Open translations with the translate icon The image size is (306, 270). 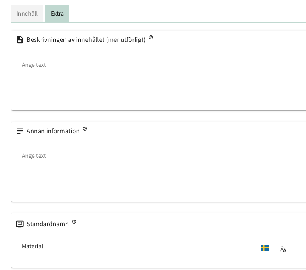click(x=283, y=249)
